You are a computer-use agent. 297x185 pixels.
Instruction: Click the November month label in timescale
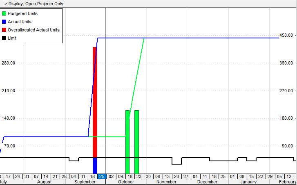pyautogui.click(x=166, y=182)
